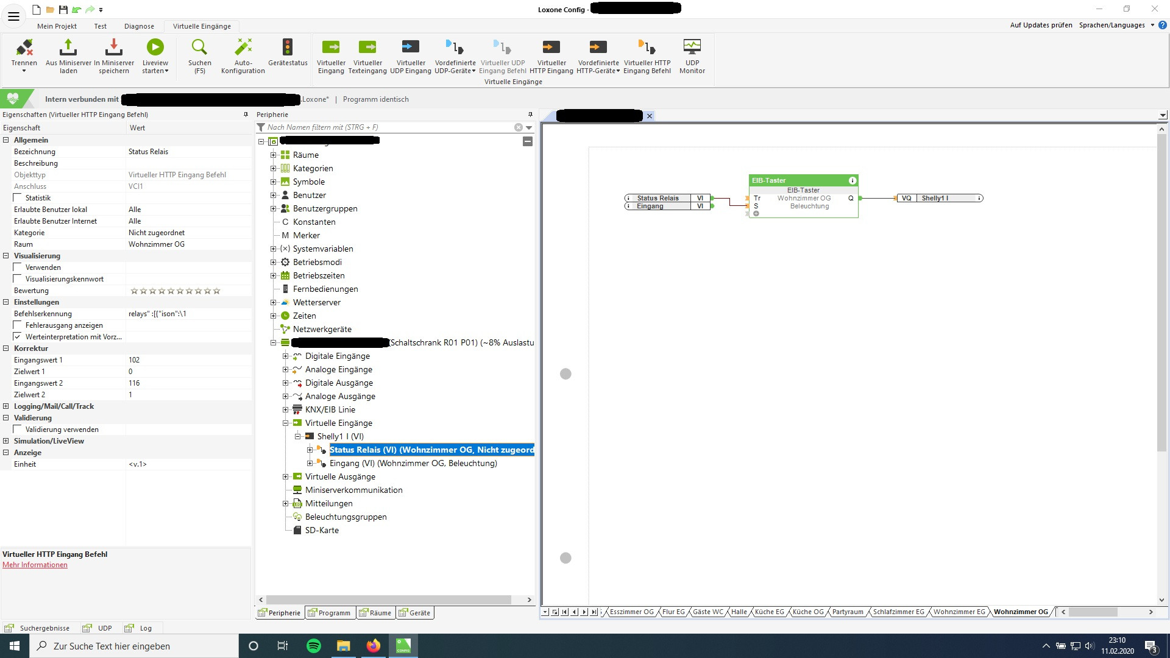Toggle Fehlerausgang anzeigen checkbox
The width and height of the screenshot is (1170, 658).
pos(18,325)
